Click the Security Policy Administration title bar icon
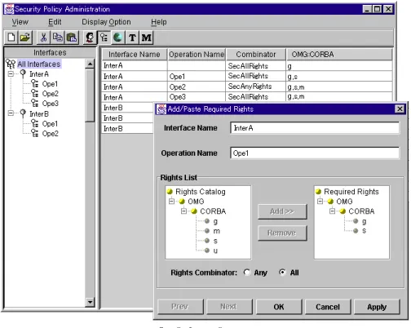411x328 pixels. pyautogui.click(x=9, y=9)
